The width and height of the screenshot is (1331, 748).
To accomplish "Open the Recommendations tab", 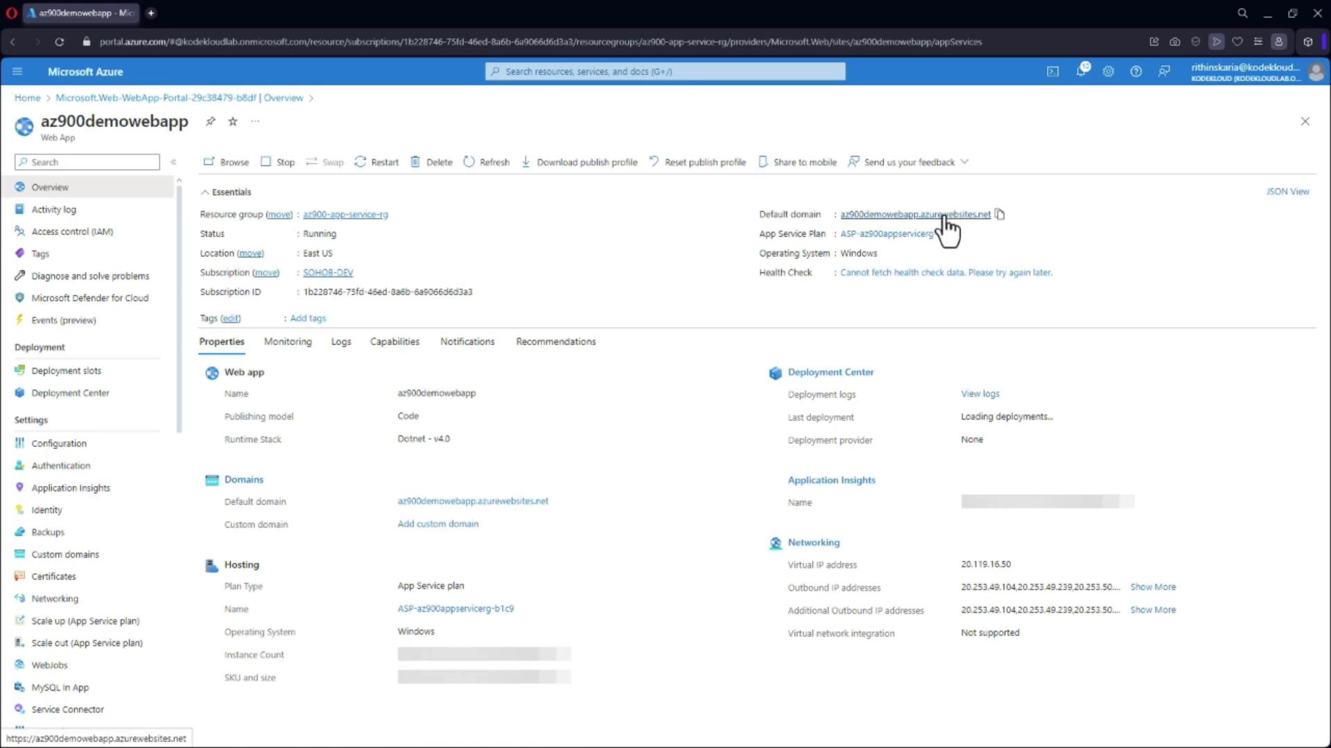I will click(555, 341).
